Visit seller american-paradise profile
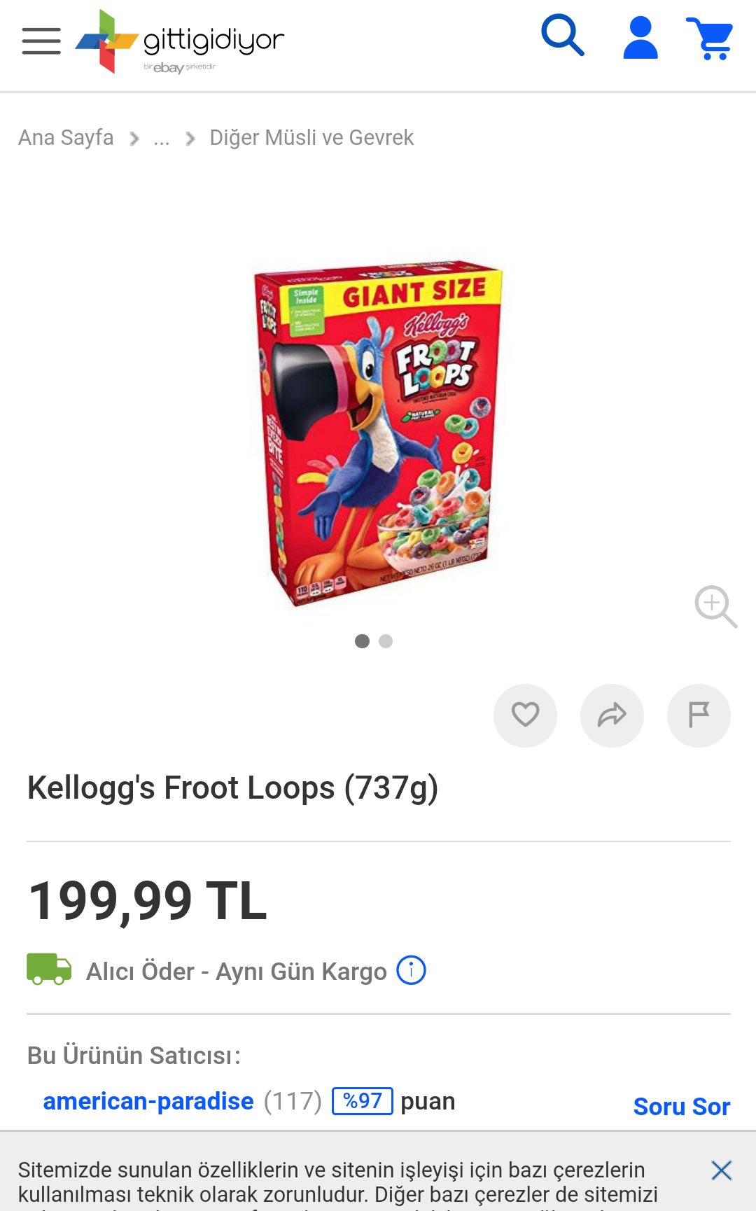The image size is (756, 1211). 148,1101
